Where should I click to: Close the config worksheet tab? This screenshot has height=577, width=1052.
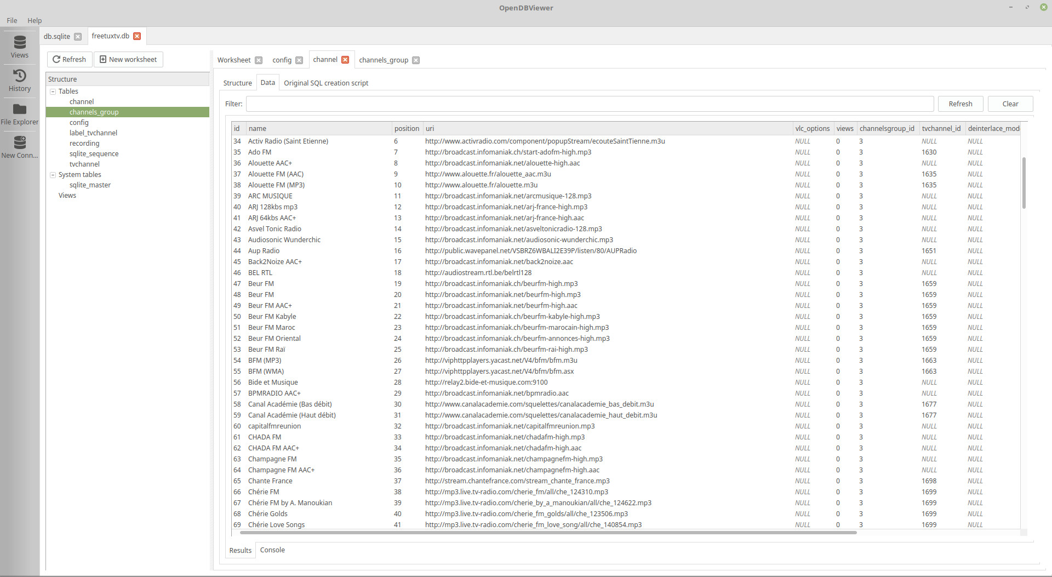tap(299, 60)
